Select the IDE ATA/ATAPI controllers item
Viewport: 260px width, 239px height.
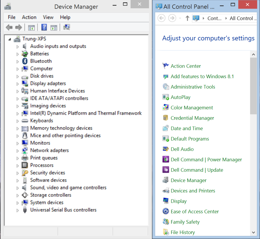point(59,98)
